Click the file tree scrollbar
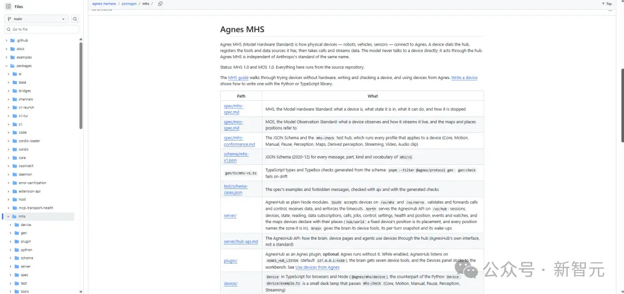The height and width of the screenshot is (294, 624). click(81, 85)
